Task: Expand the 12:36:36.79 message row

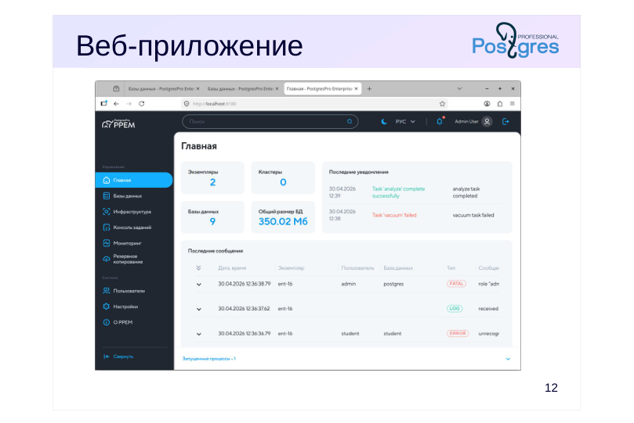Action: pos(199,334)
